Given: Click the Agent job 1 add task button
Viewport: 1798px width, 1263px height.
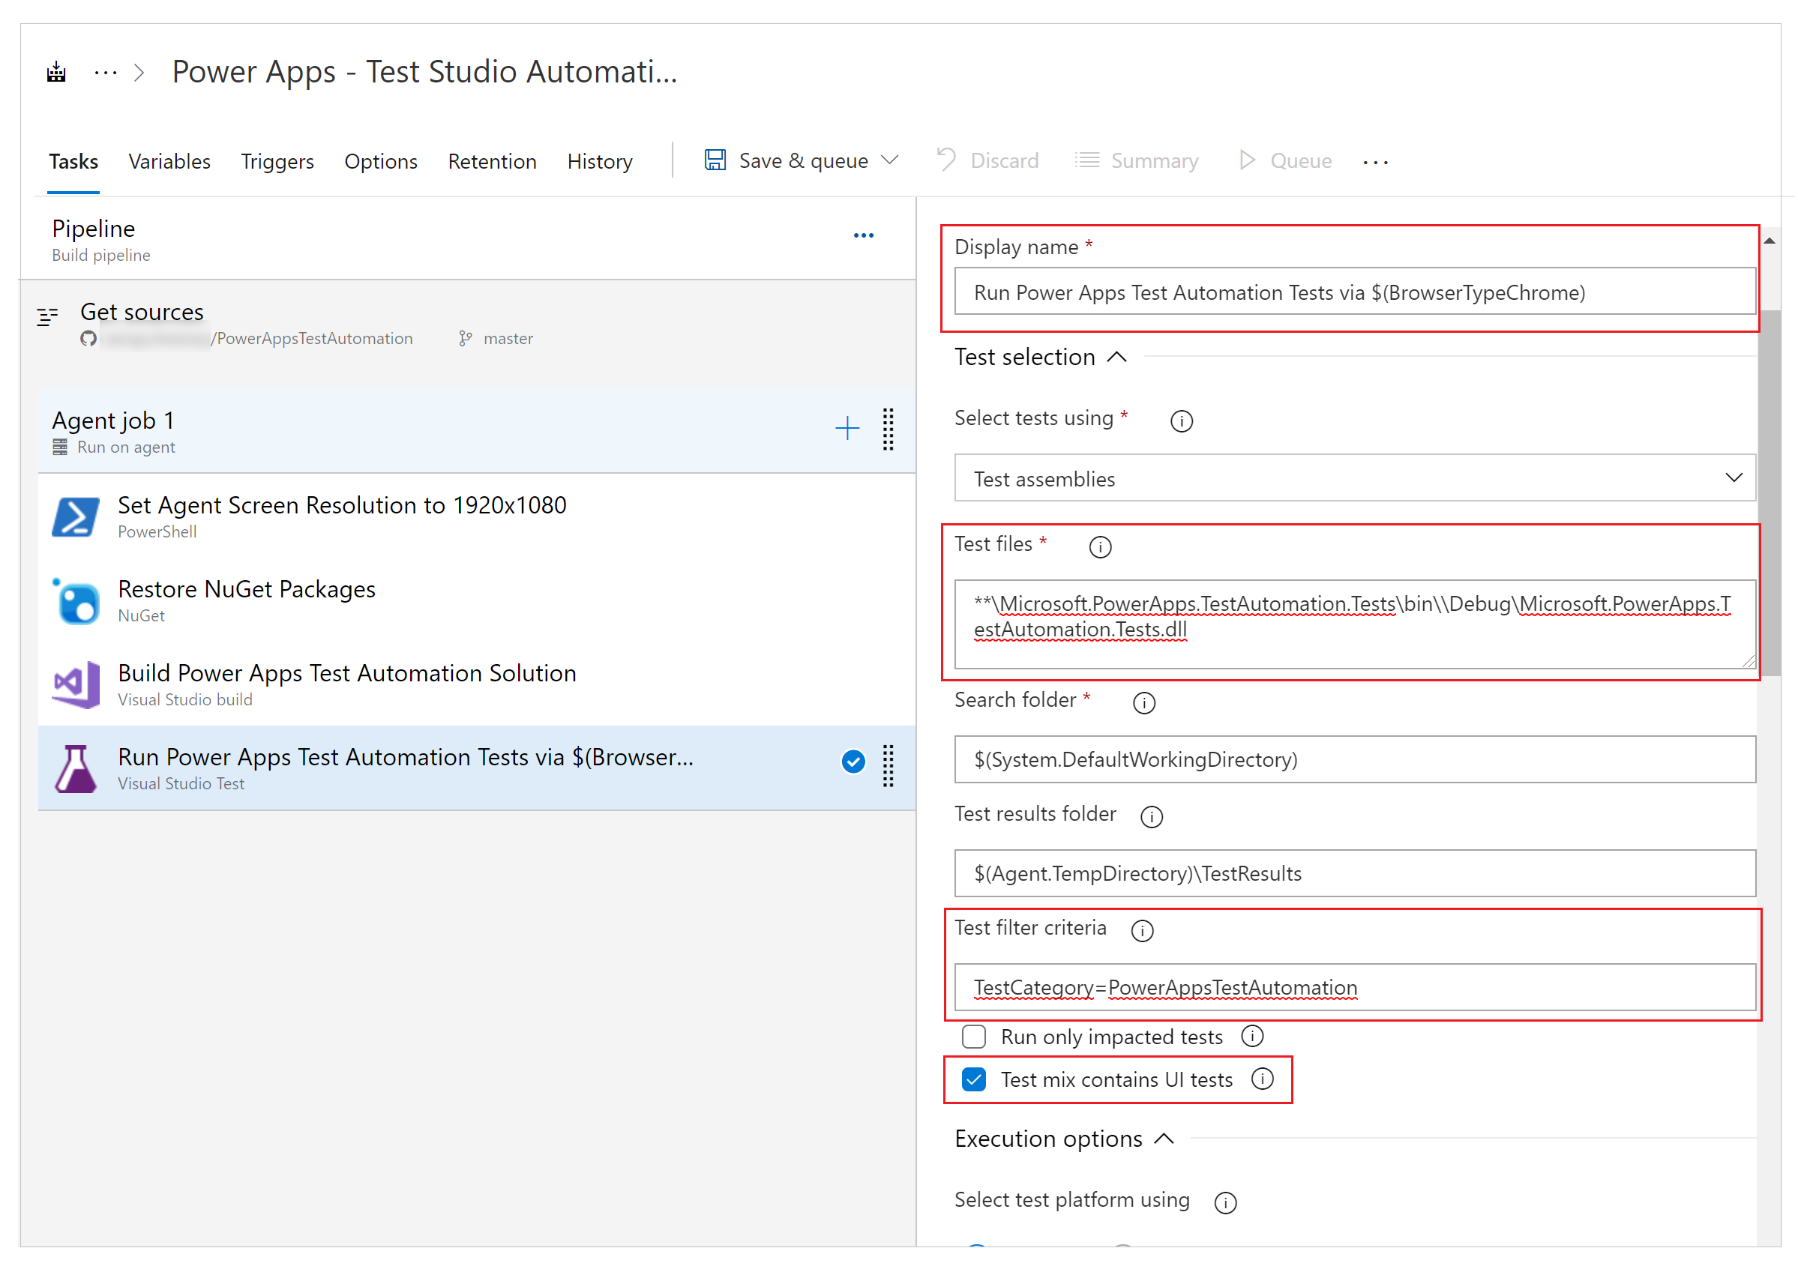Looking at the screenshot, I should (848, 421).
